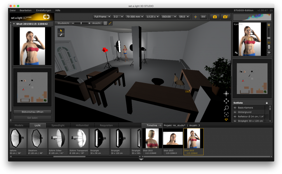Toggle visibility of Basis-Kamera
The width and height of the screenshot is (282, 174).
pyautogui.click(x=235, y=108)
